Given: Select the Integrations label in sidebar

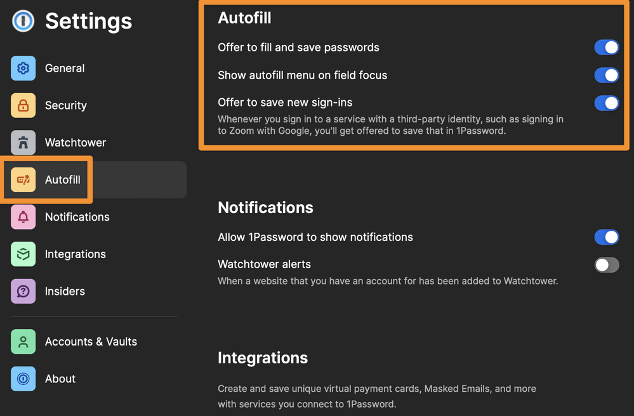Looking at the screenshot, I should point(76,254).
